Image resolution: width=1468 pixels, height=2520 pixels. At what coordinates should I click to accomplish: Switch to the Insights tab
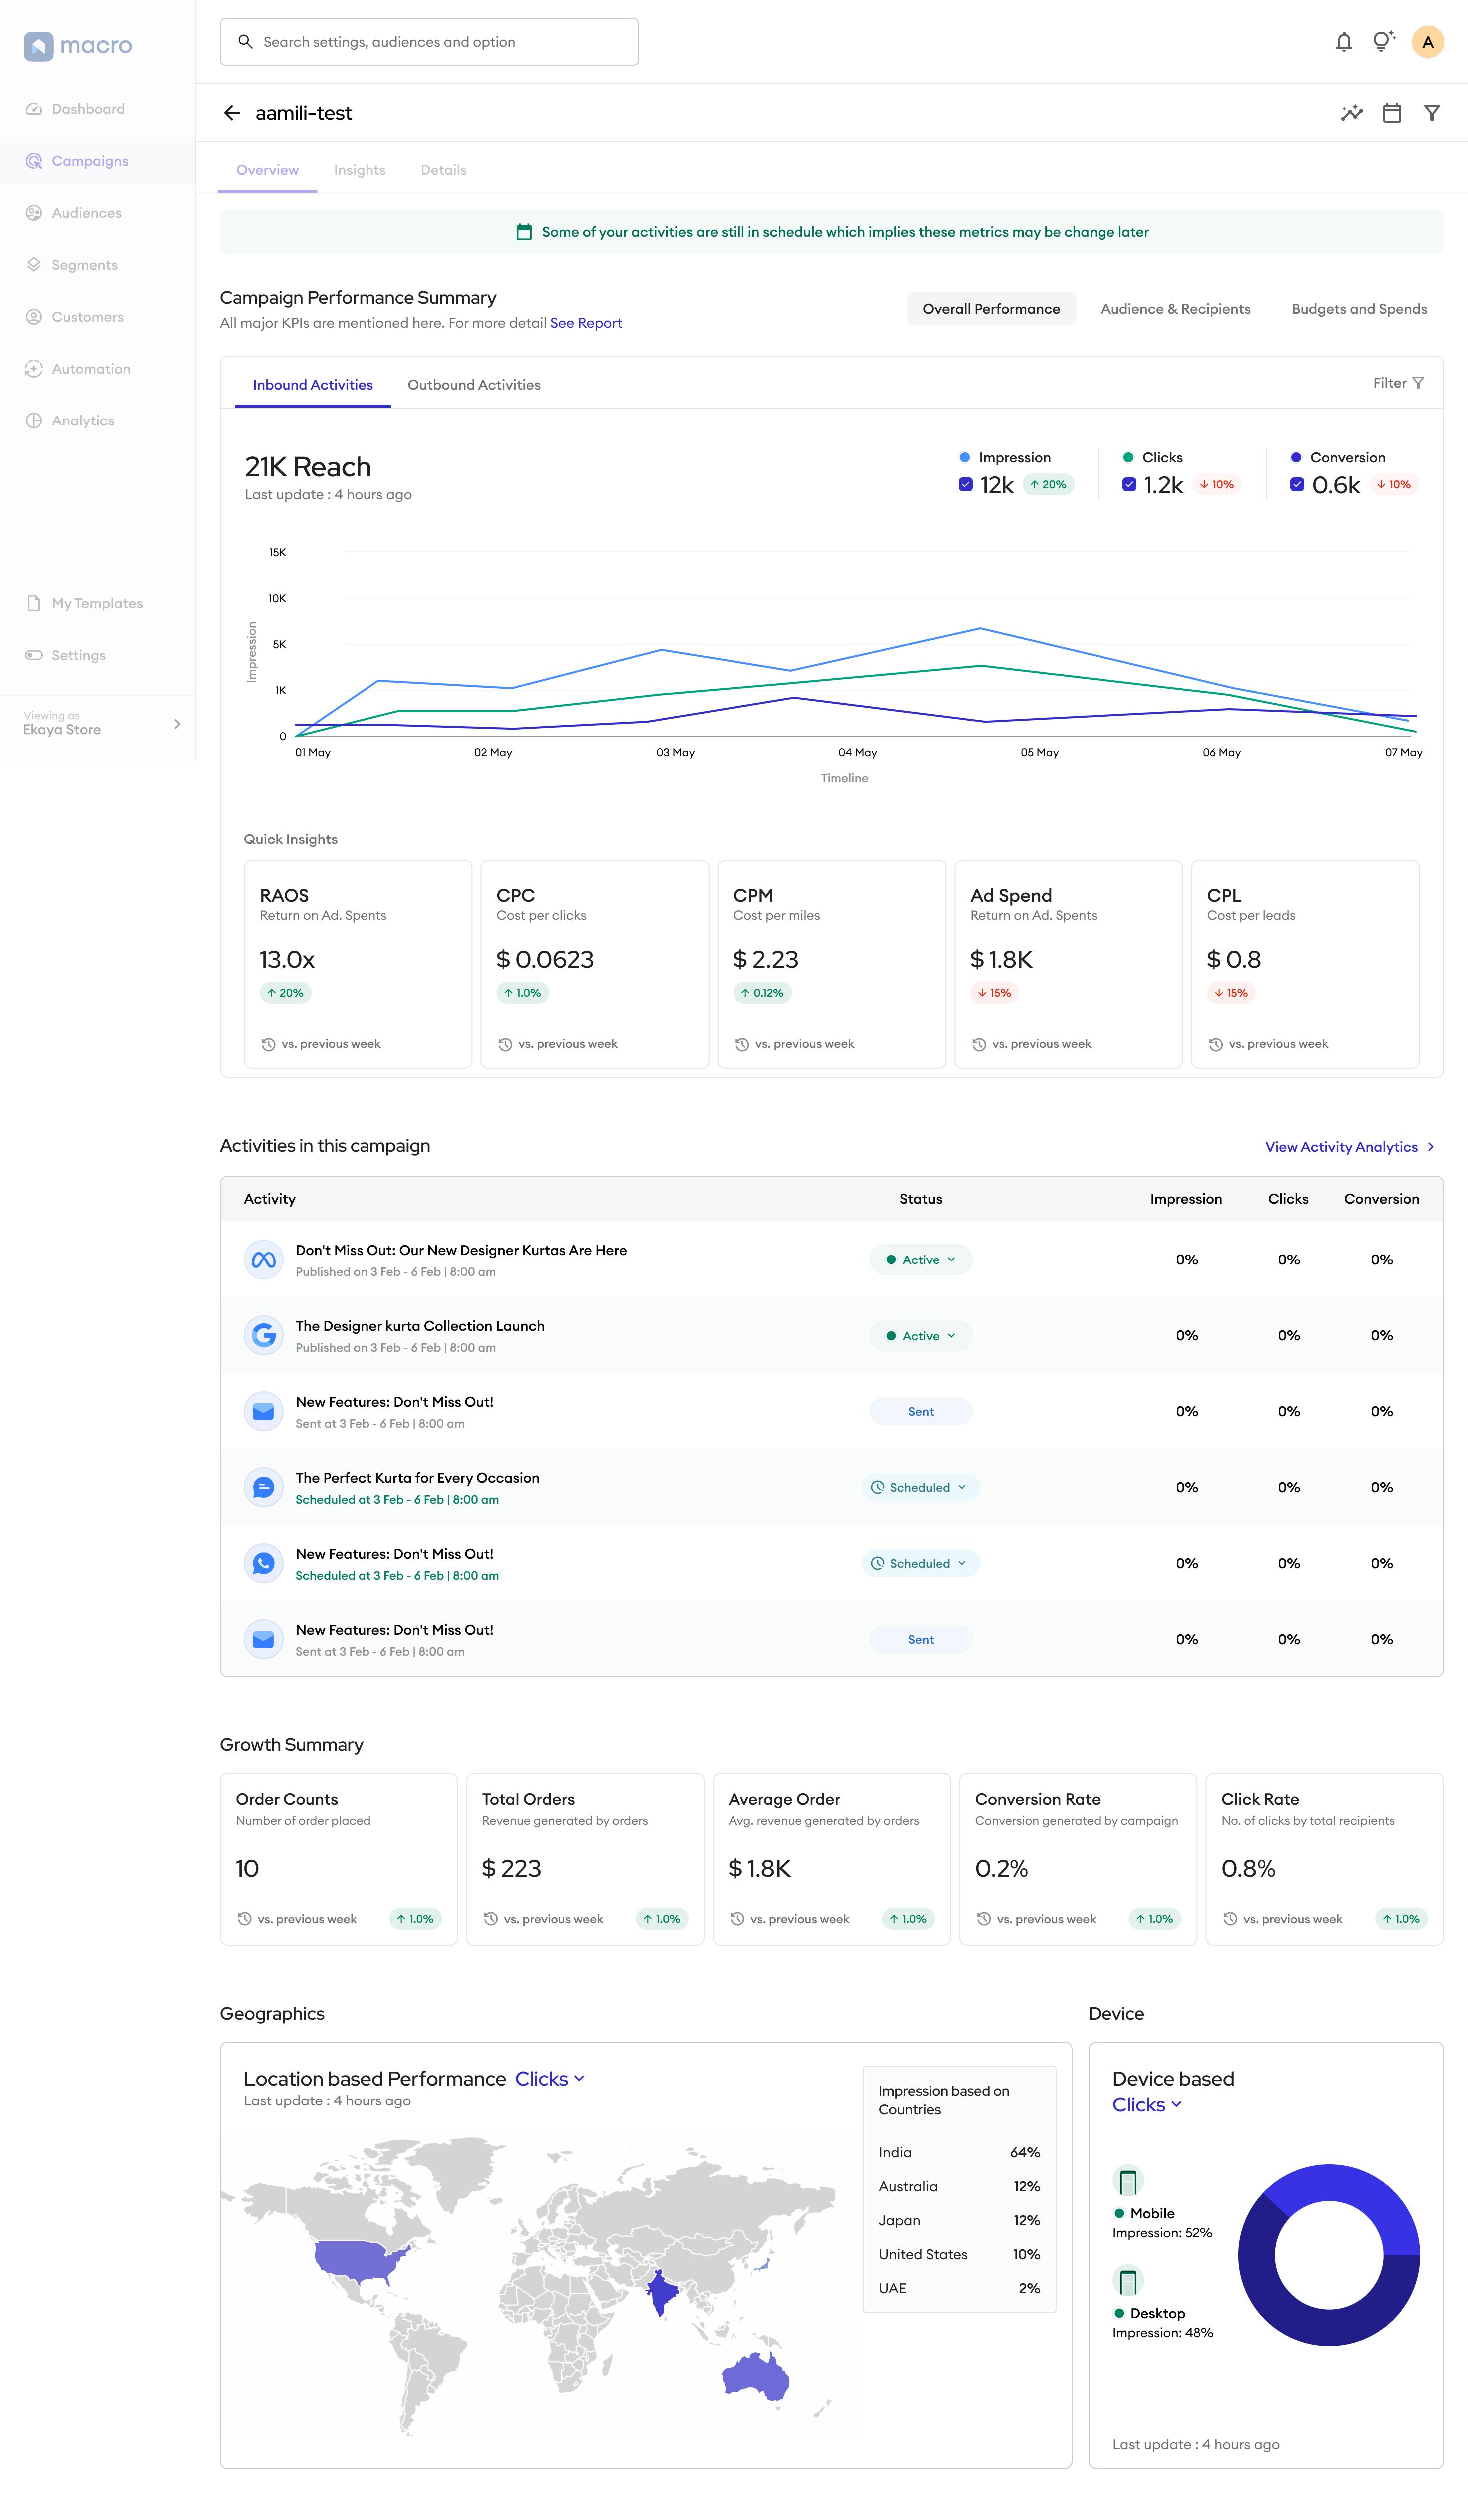tap(360, 170)
